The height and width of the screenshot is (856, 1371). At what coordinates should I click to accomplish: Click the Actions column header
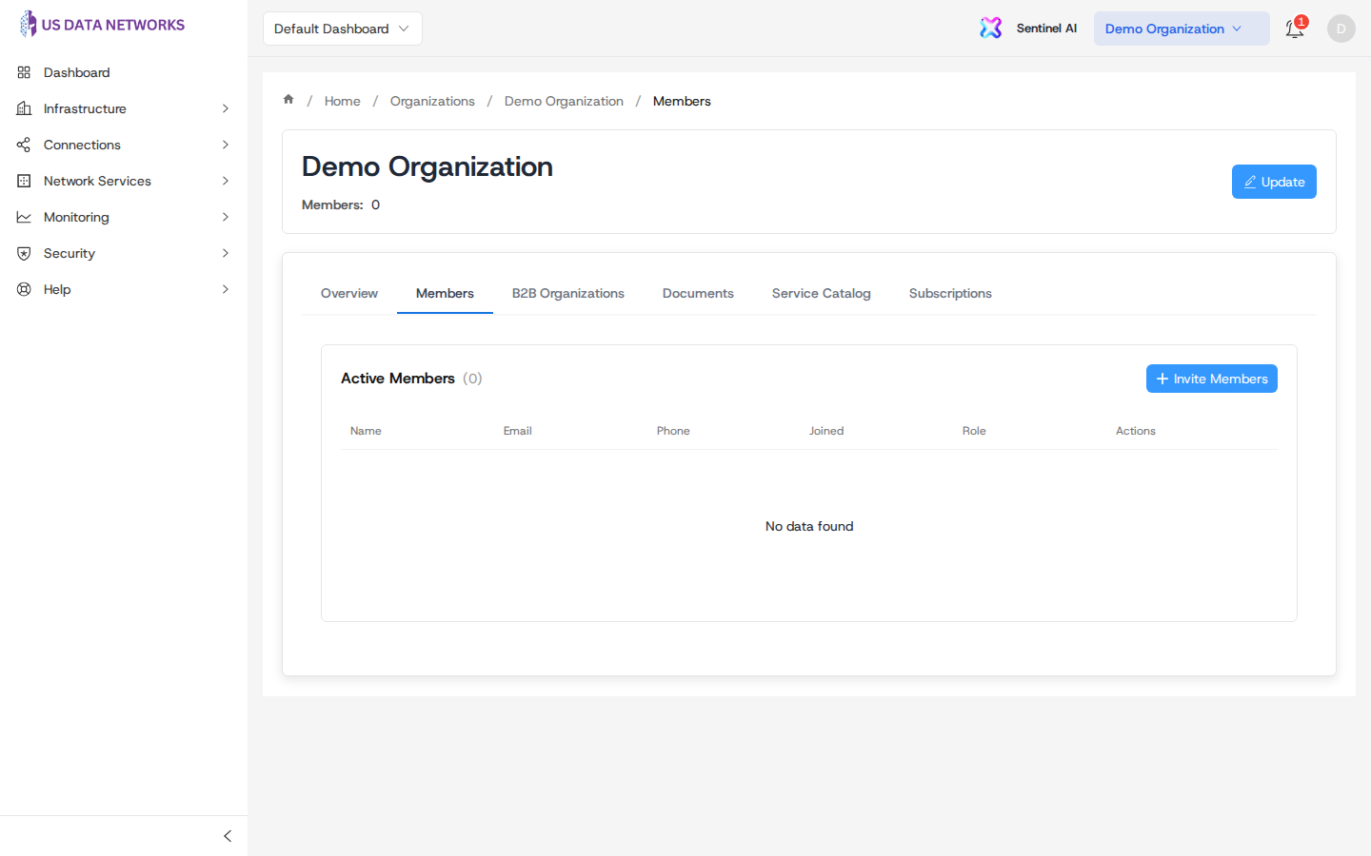pos(1136,431)
